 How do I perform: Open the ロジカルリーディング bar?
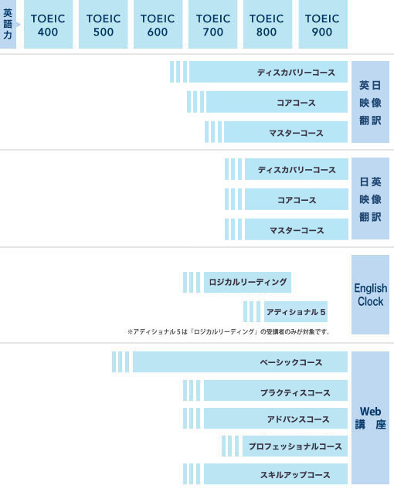(x=248, y=283)
